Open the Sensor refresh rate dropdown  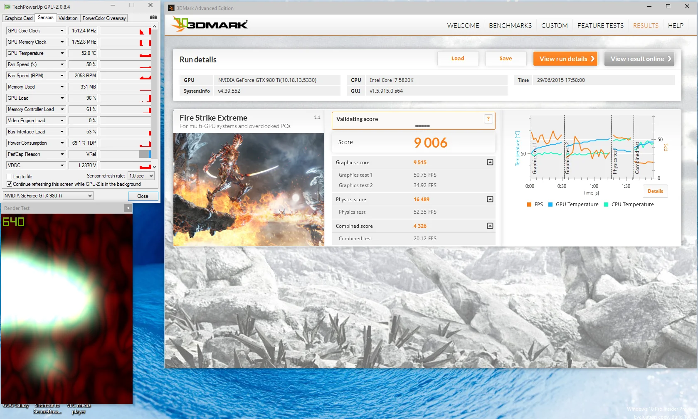coord(141,176)
